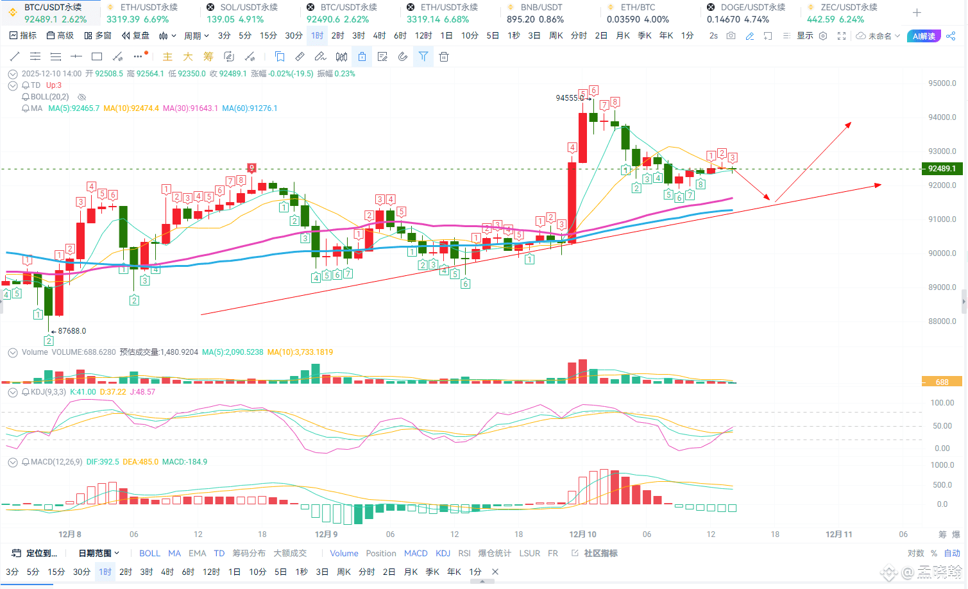968x589 pixels.
Task: Open the 日期范围 date range dropdown
Action: (x=99, y=553)
